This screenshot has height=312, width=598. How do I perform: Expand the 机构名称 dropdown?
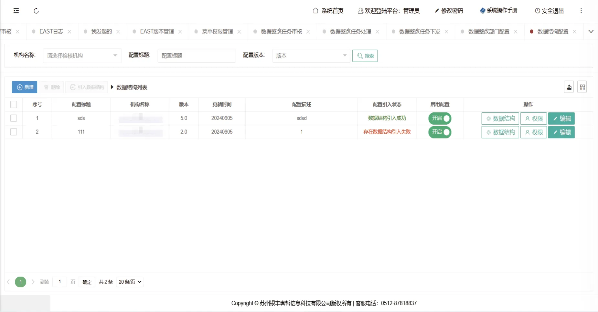point(82,56)
